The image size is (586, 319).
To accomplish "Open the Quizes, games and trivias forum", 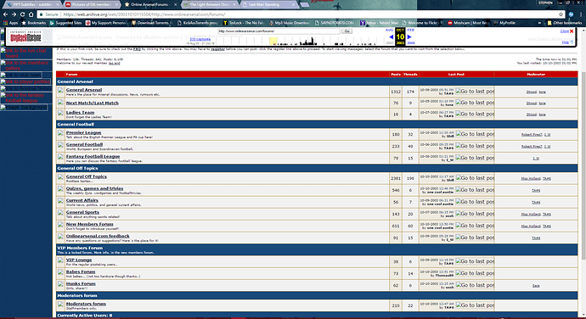I will [x=94, y=188].
